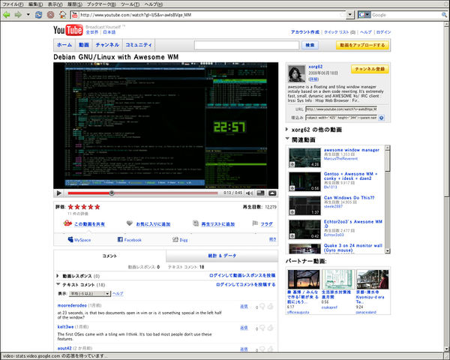
Task: Open the ファイル menu
Action: [13, 4]
